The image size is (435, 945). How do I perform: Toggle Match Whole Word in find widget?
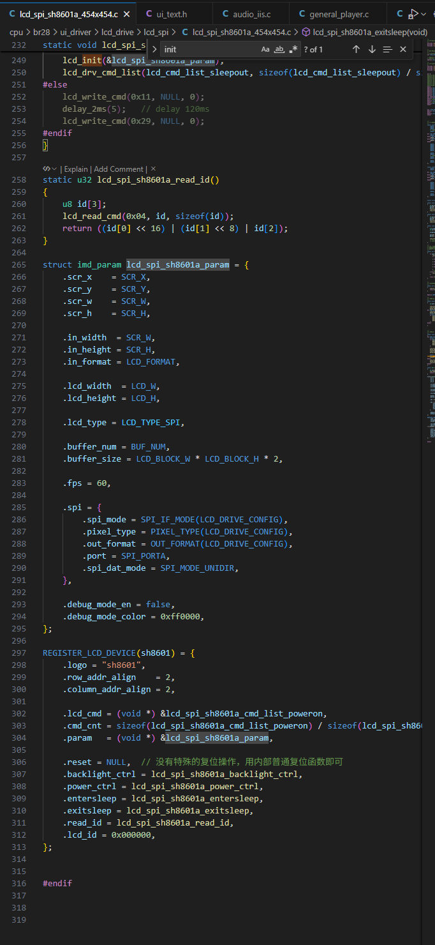tap(279, 49)
